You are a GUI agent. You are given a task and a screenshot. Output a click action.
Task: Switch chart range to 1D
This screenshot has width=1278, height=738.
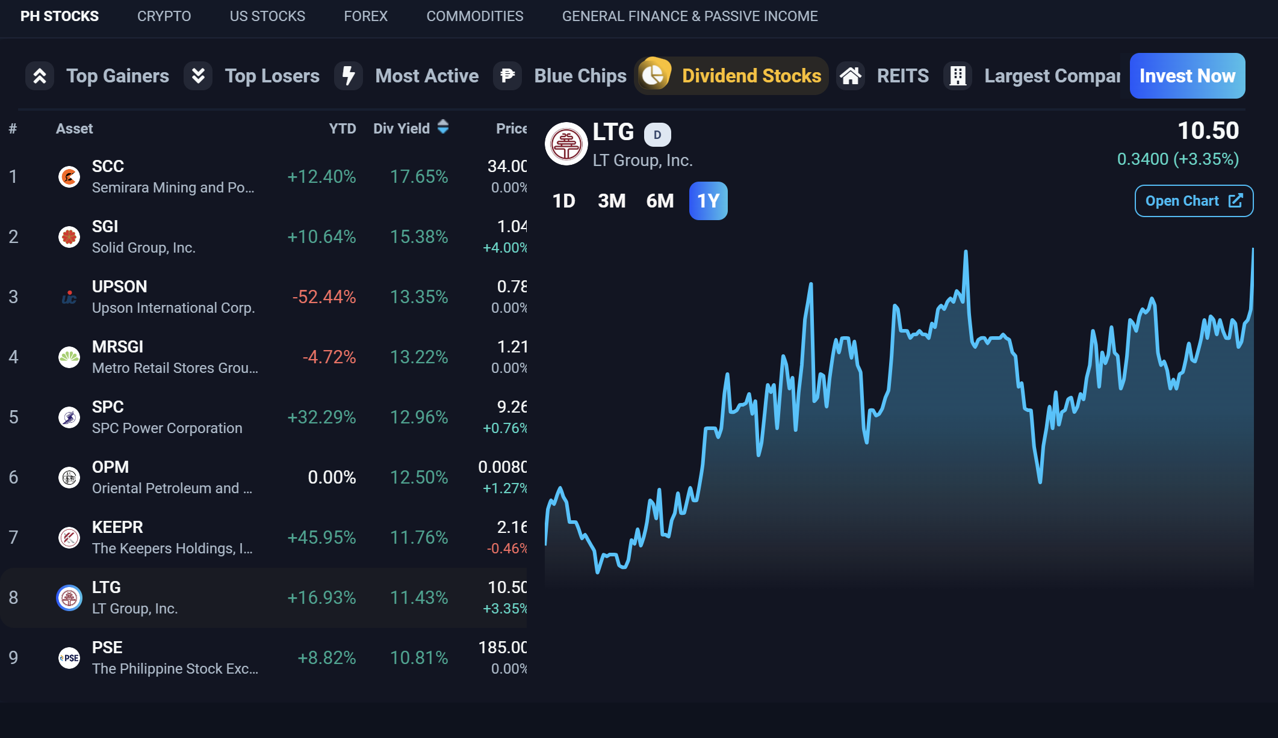coord(564,201)
